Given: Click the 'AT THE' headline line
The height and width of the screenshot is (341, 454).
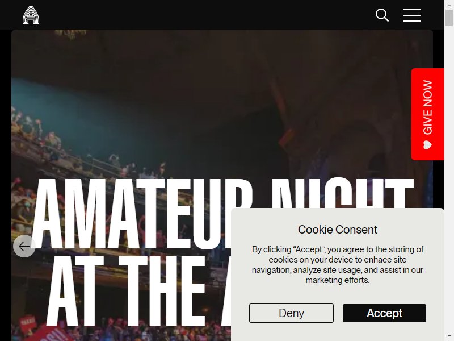Looking at the screenshot, I should tap(126, 291).
